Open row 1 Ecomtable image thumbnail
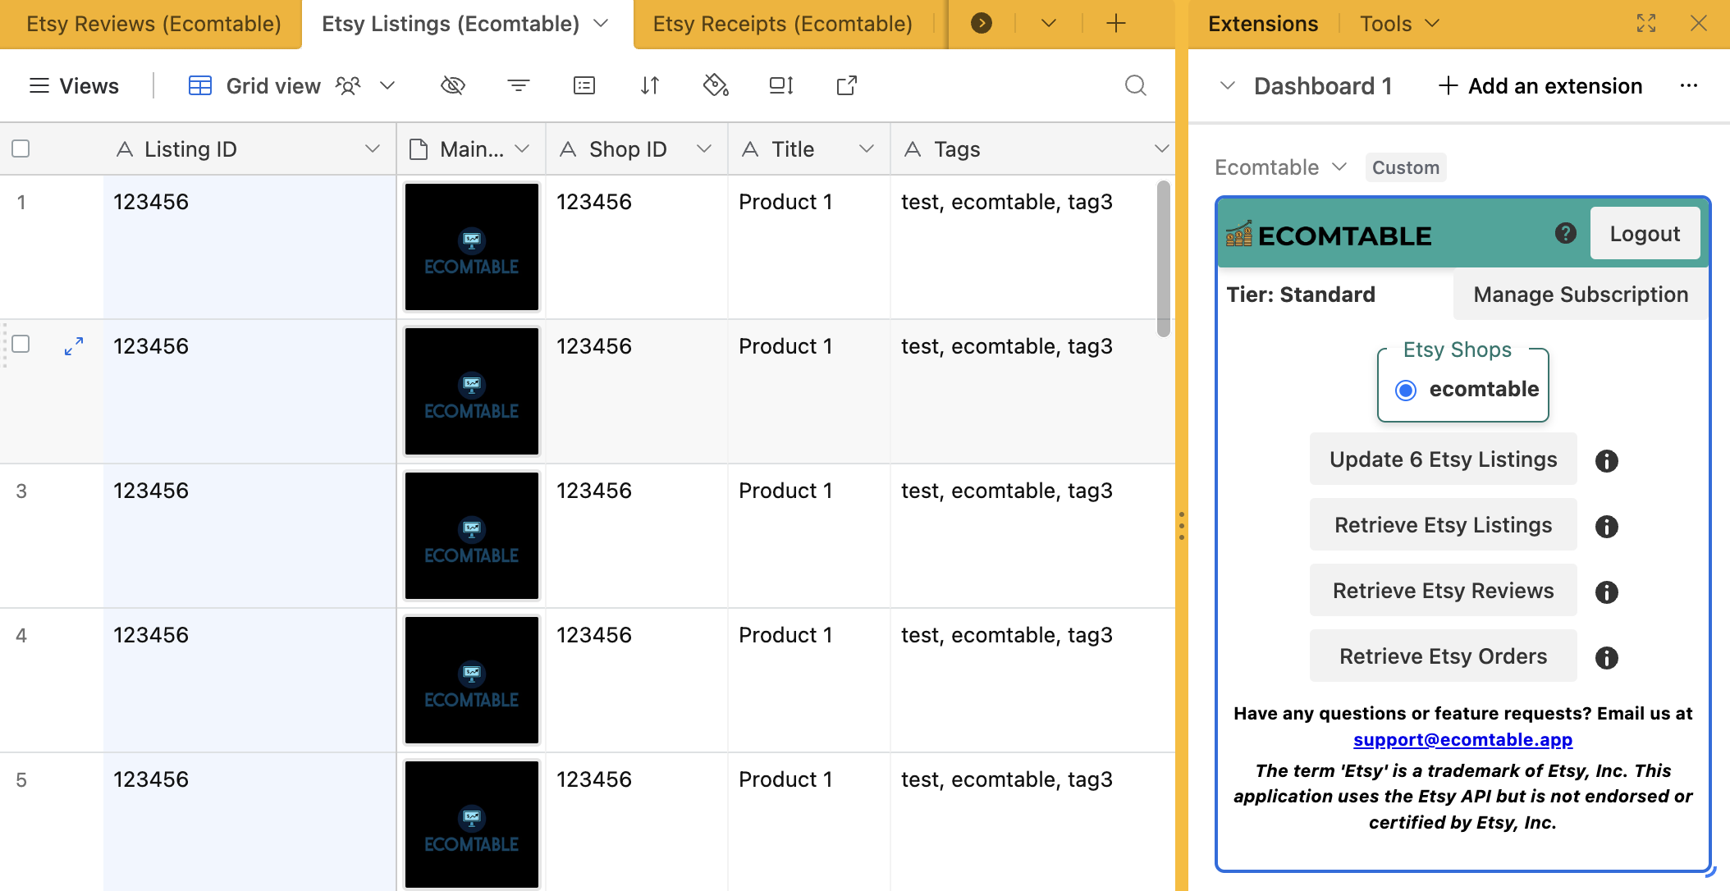Image resolution: width=1730 pixels, height=891 pixels. coord(472,247)
